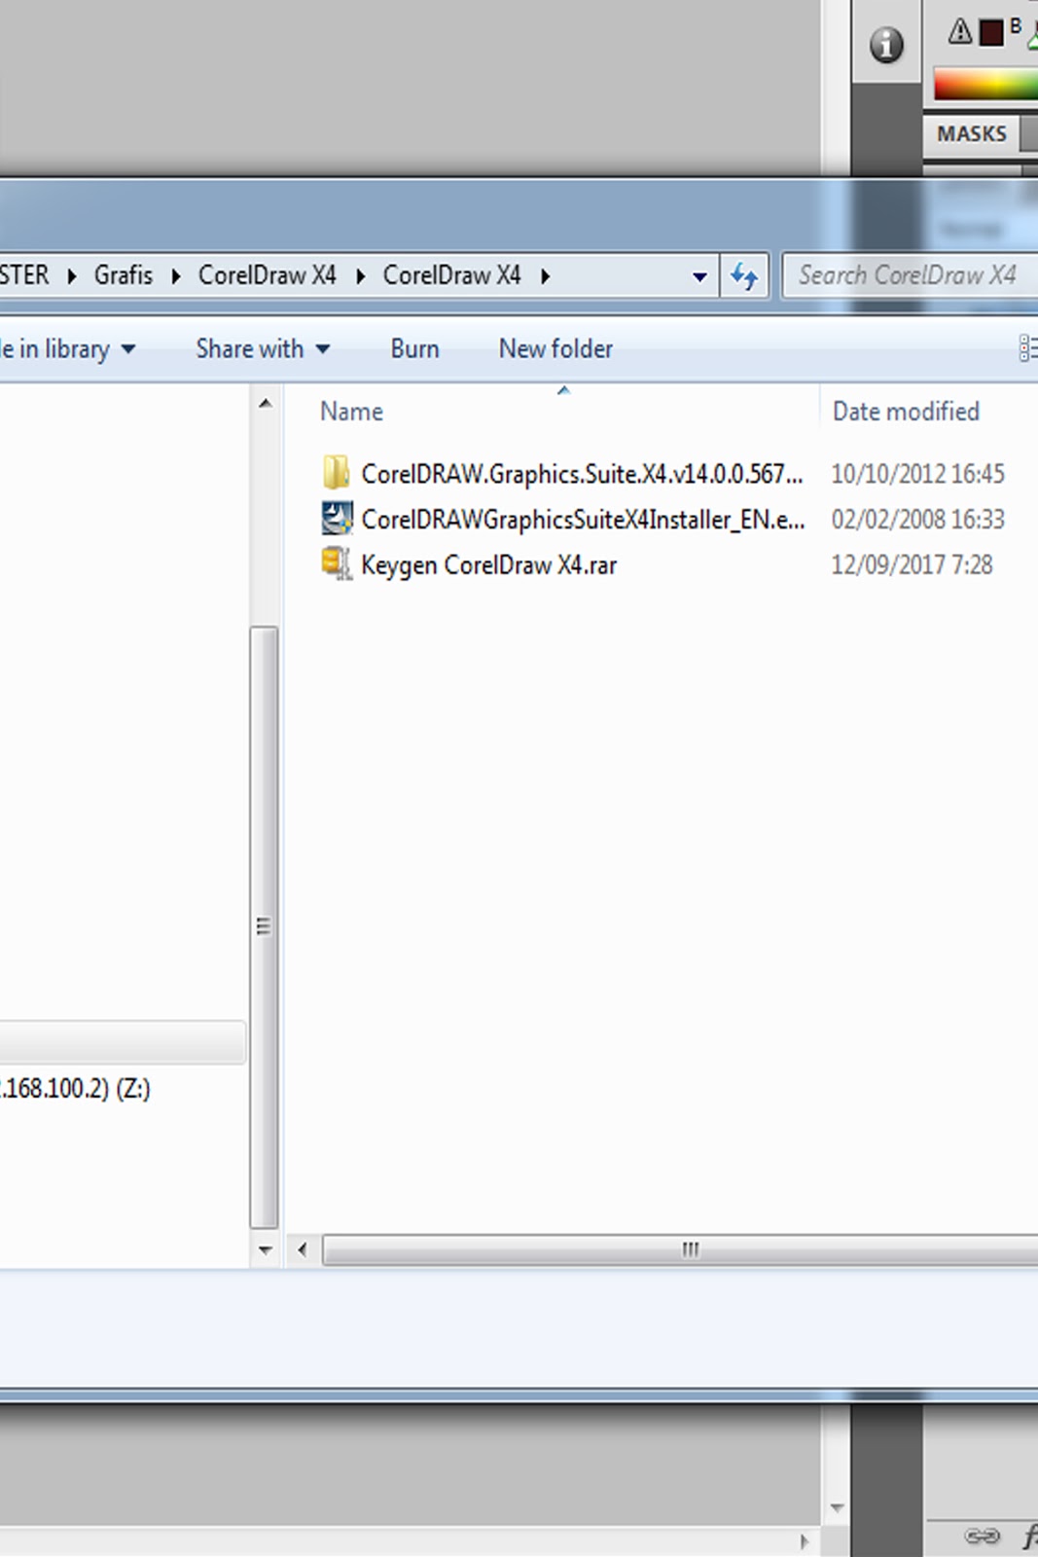The width and height of the screenshot is (1038, 1557).
Task: Click navigation pane scroll up arrow
Action: 265,403
